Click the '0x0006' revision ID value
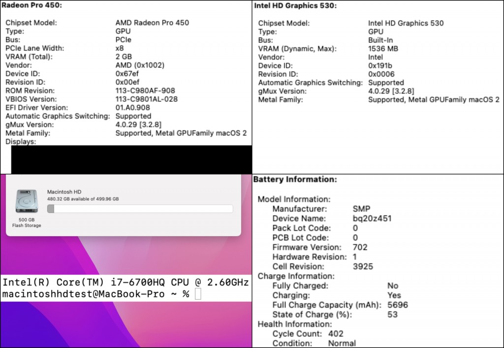This screenshot has height=348, width=504. 381,74
